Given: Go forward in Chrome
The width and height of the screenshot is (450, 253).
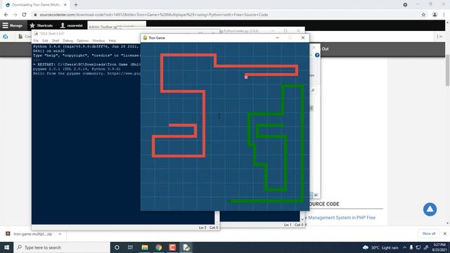Looking at the screenshot, I should pyautogui.click(x=15, y=15).
